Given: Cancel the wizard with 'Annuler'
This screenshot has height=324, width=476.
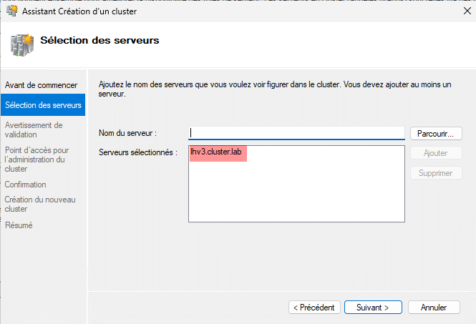Looking at the screenshot, I should tap(434, 308).
